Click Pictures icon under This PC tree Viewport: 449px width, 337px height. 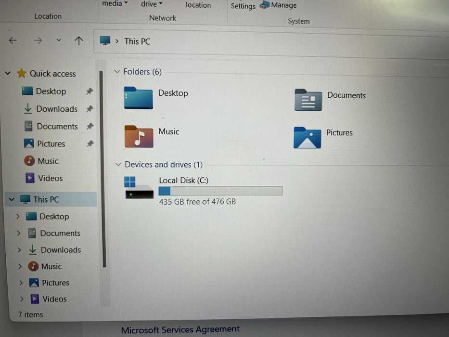[x=34, y=283]
